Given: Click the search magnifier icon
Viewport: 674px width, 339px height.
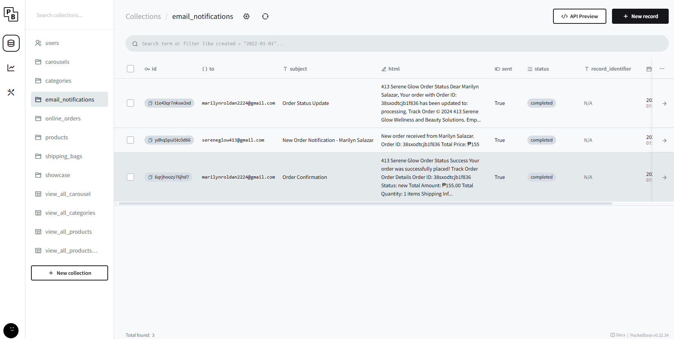Looking at the screenshot, I should tap(135, 44).
